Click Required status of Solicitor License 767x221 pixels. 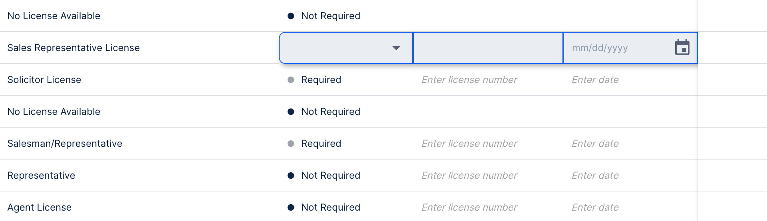point(321,80)
